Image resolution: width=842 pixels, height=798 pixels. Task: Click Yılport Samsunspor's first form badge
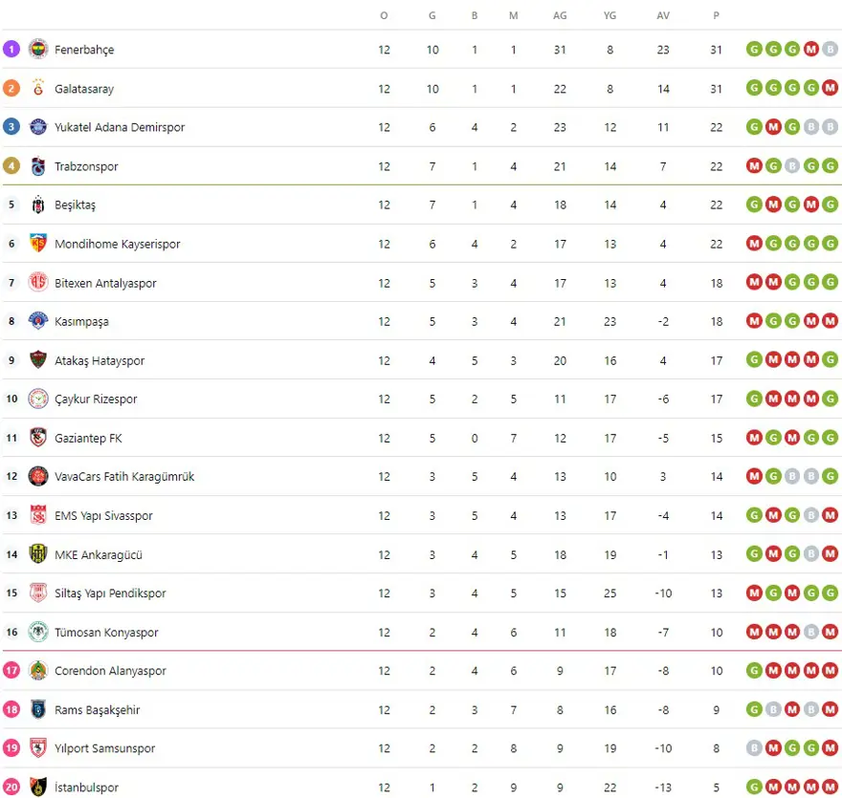pyautogui.click(x=754, y=748)
